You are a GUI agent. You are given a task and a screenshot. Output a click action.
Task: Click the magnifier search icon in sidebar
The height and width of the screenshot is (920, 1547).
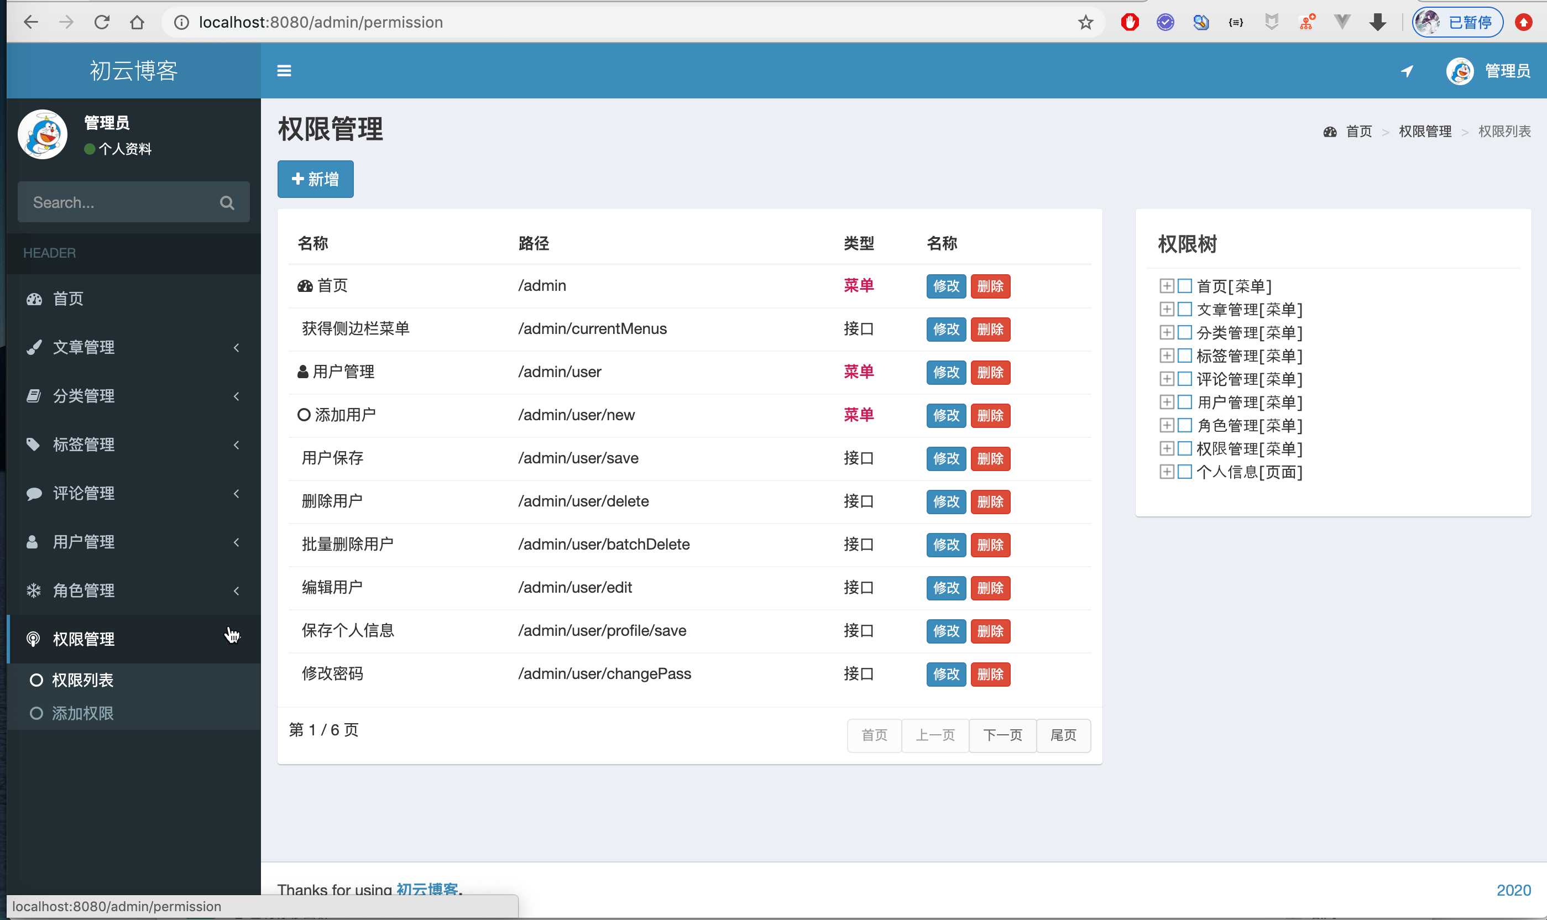point(227,203)
